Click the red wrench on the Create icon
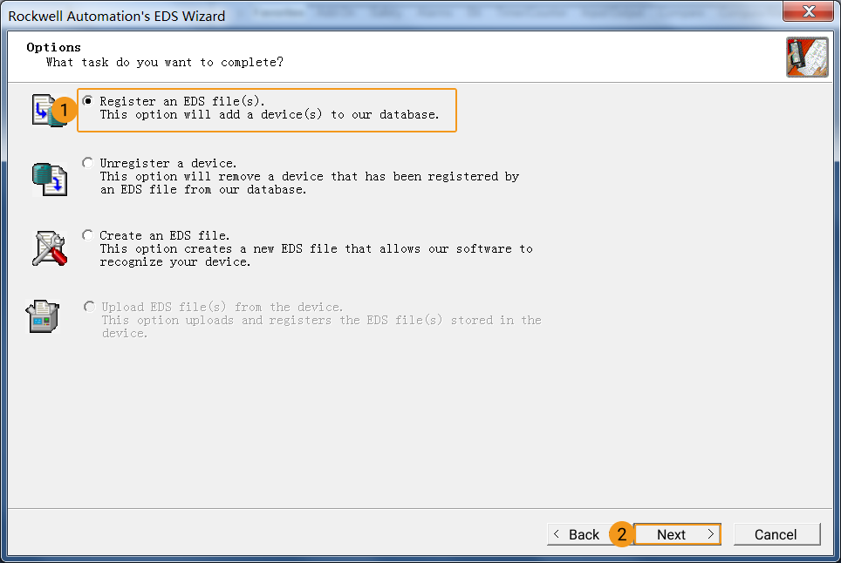Viewport: 841px width, 563px height. pyautogui.click(x=58, y=257)
